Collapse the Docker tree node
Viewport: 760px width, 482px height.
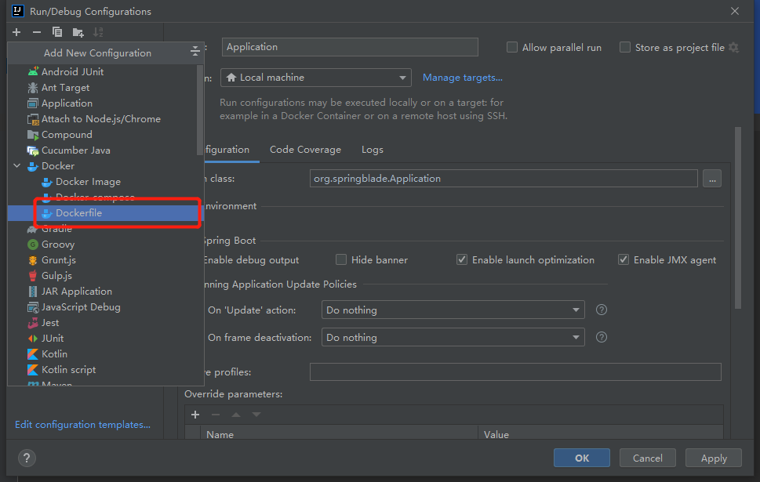pyautogui.click(x=17, y=165)
